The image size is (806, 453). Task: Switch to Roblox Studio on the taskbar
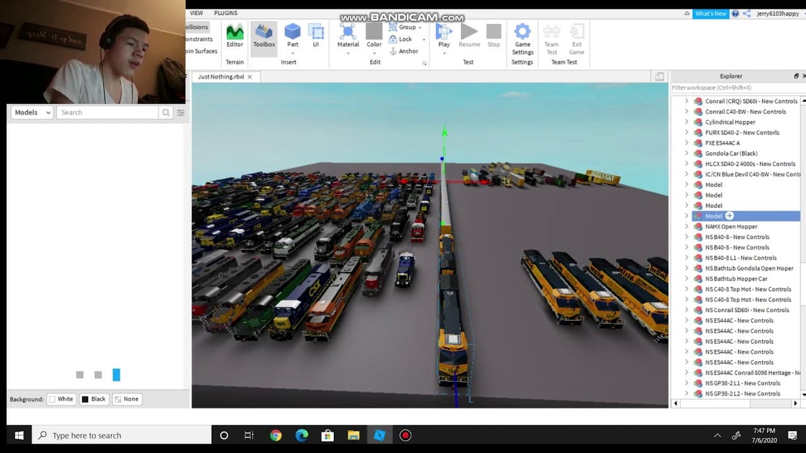pos(379,435)
